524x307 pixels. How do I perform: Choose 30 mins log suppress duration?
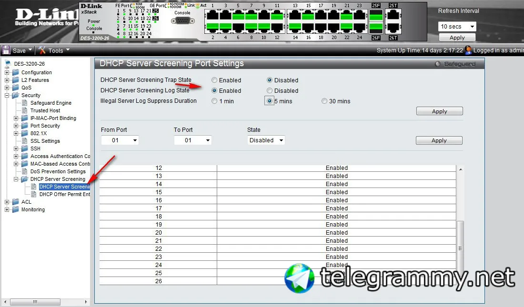pyautogui.click(x=324, y=101)
